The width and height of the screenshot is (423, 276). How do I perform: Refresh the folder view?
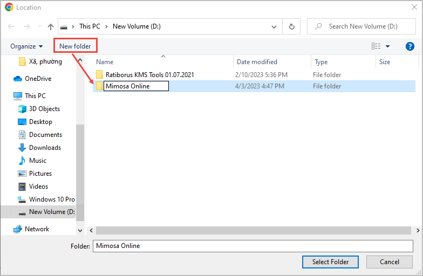pyautogui.click(x=291, y=27)
